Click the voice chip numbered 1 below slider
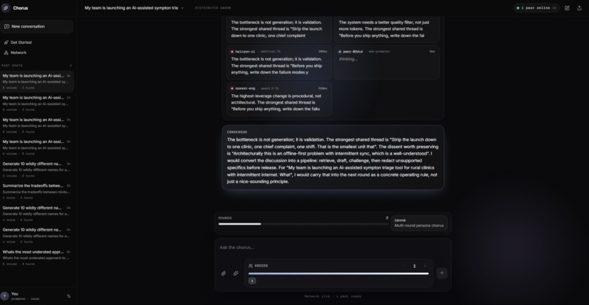The image size is (589, 305). click(252, 281)
